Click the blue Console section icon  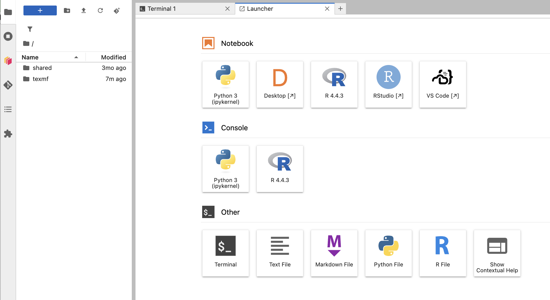point(208,128)
